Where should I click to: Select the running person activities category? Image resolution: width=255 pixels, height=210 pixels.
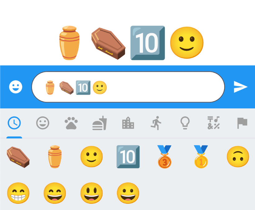click(x=156, y=123)
